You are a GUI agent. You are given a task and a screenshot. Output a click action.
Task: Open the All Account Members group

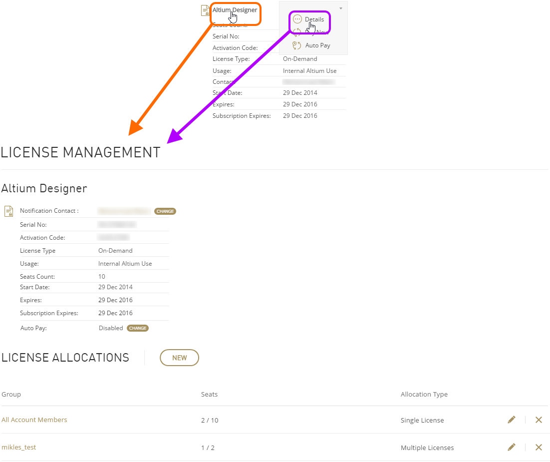point(34,420)
